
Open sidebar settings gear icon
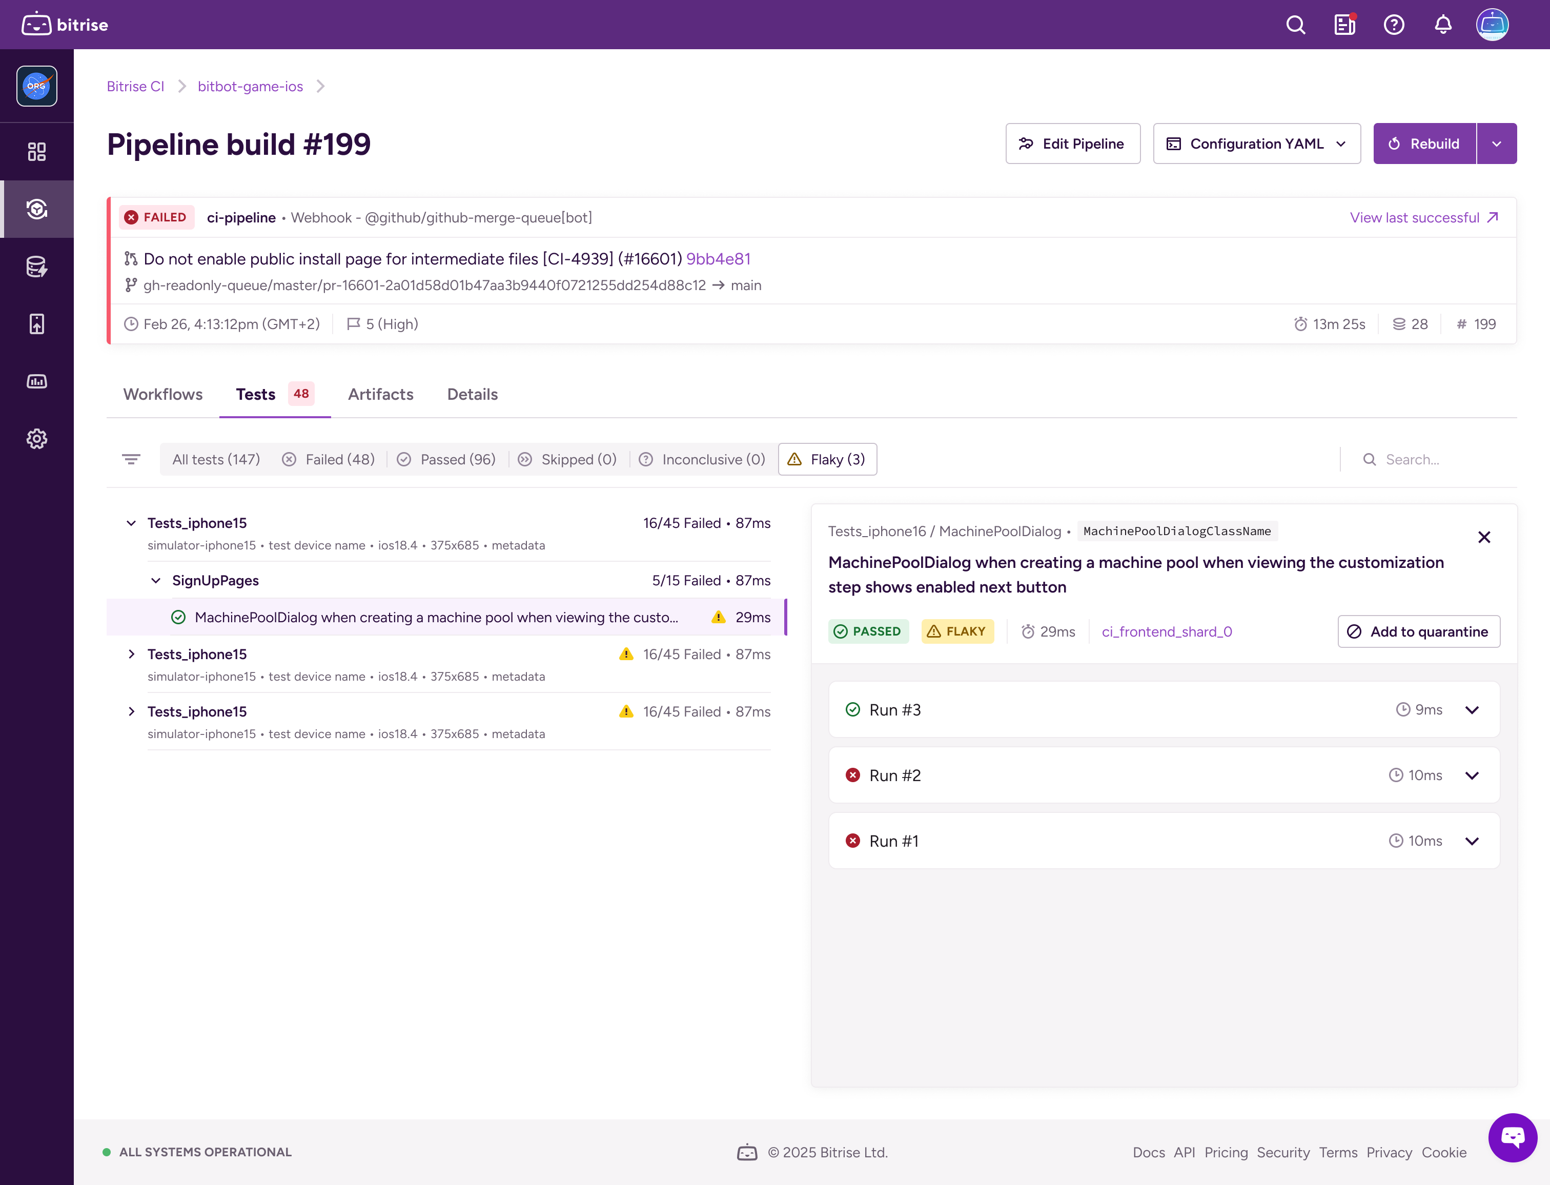point(37,439)
